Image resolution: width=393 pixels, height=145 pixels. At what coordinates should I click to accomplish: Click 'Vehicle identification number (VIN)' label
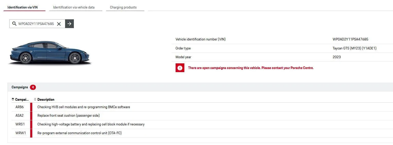pyautogui.click(x=200, y=39)
